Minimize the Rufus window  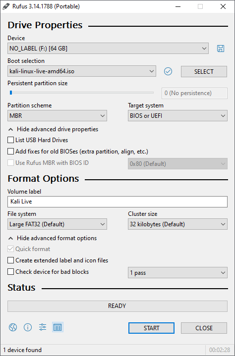pyautogui.click(x=178, y=6)
